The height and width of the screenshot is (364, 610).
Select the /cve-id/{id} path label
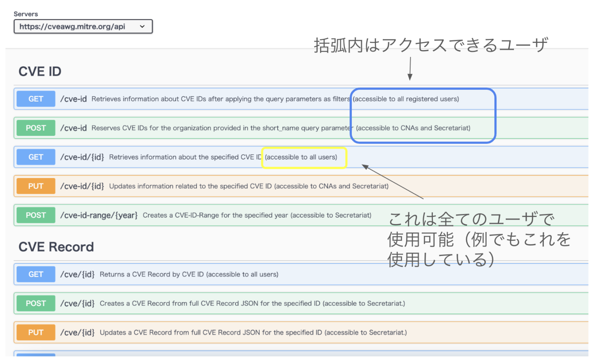point(82,157)
